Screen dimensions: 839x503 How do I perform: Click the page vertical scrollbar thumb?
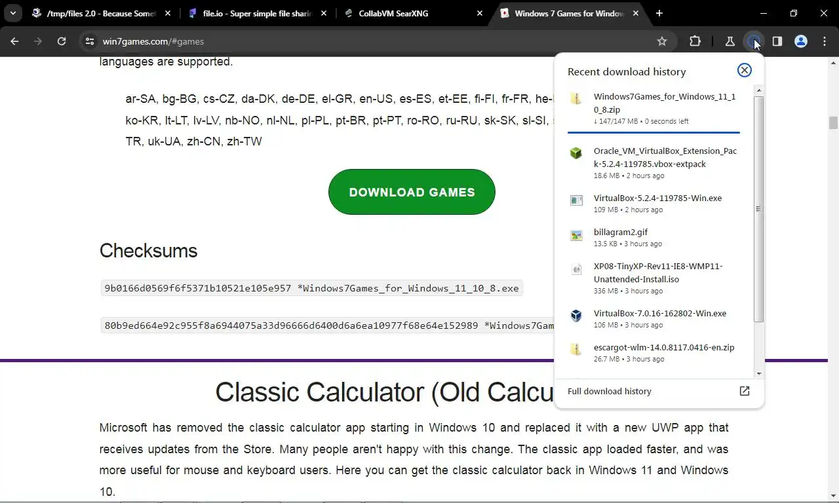[833, 123]
